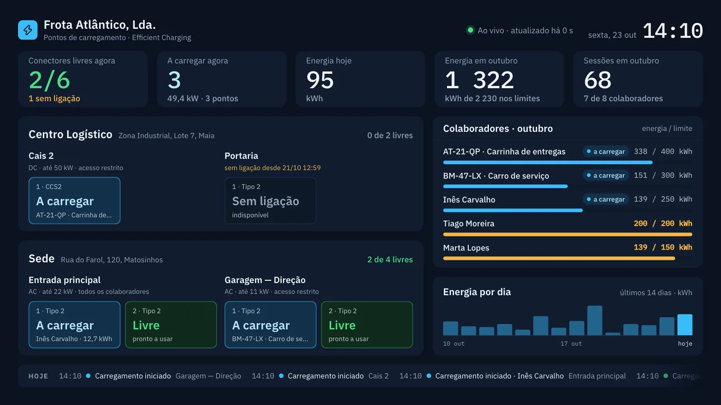Click 'sem ligação desde 21/10 12:59' warning text

click(273, 168)
